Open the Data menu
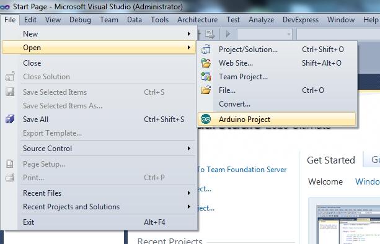The width and height of the screenshot is (380, 244). point(135,20)
